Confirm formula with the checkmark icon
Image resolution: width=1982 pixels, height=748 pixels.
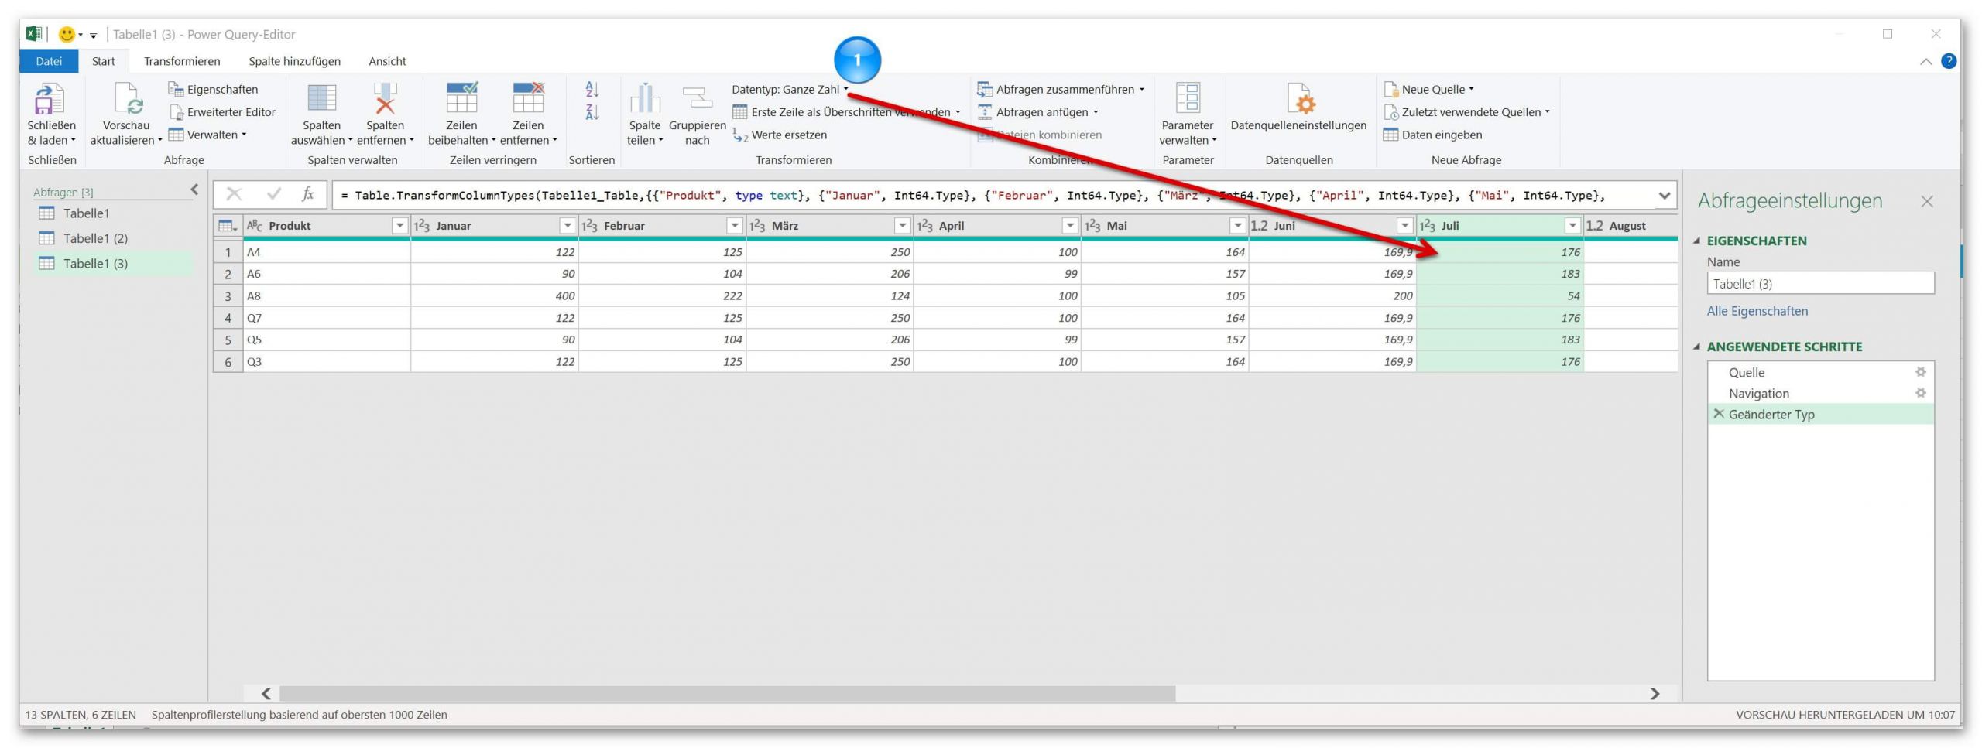273,194
